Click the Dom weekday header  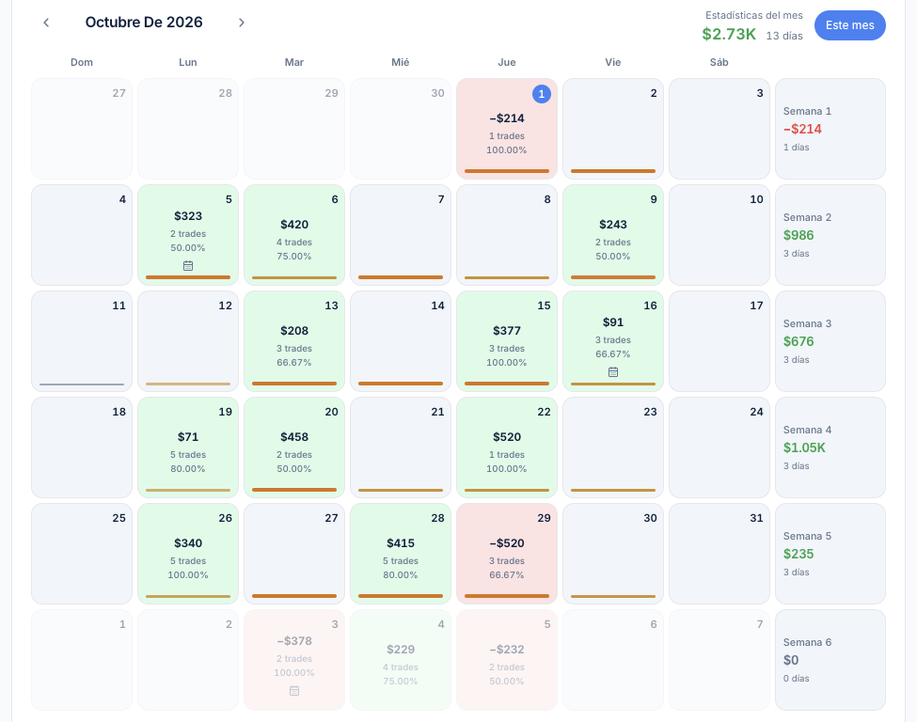tap(81, 63)
